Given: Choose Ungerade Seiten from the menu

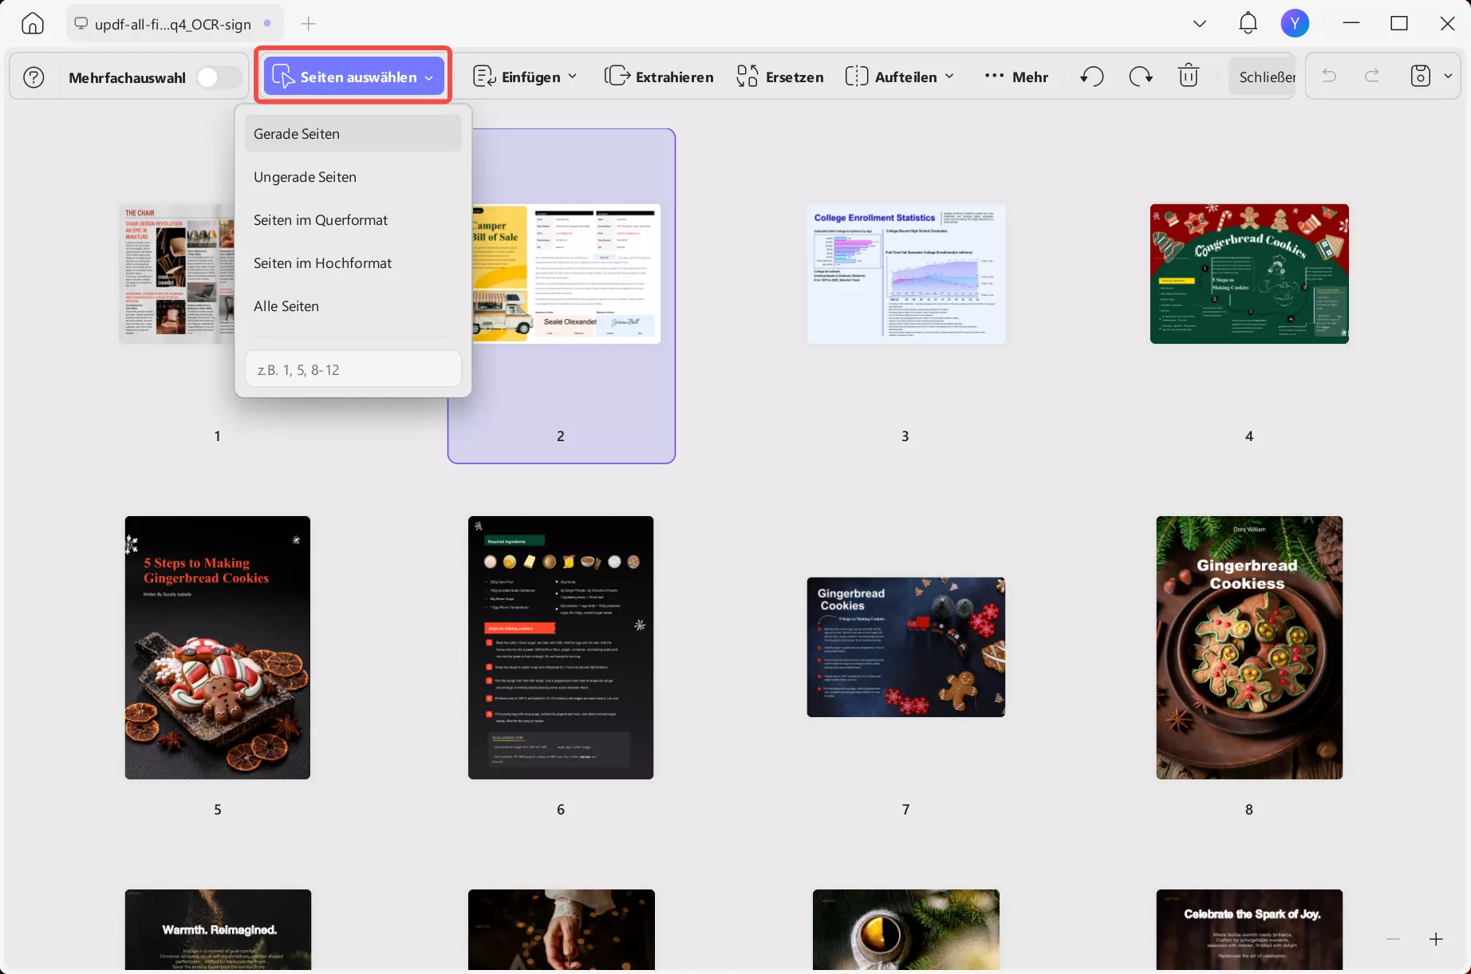Looking at the screenshot, I should coord(353,176).
